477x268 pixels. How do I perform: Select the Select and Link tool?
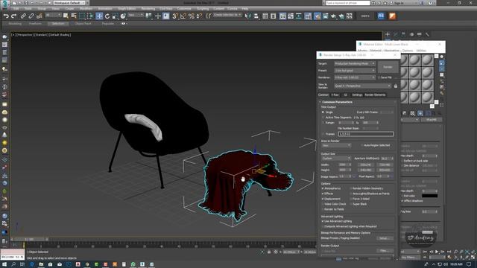(23, 16)
